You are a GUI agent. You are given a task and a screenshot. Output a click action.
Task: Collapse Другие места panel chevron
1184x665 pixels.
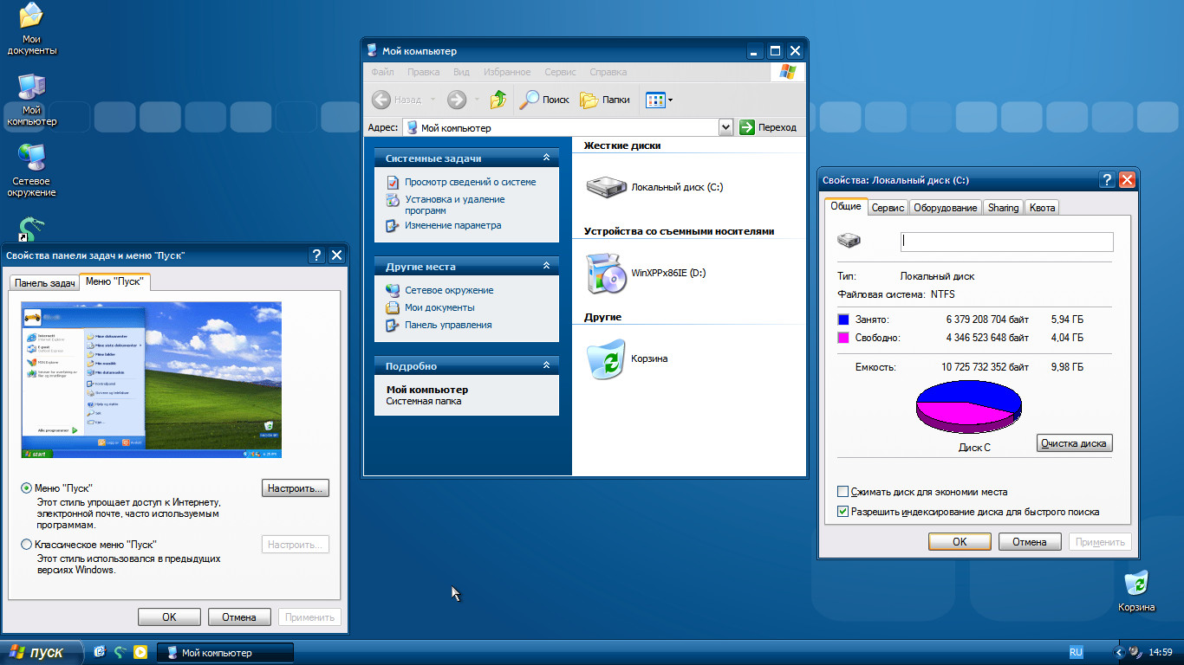click(x=546, y=266)
